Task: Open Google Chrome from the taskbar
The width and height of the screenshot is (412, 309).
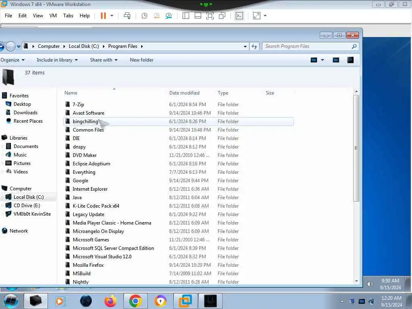Action: [135, 301]
